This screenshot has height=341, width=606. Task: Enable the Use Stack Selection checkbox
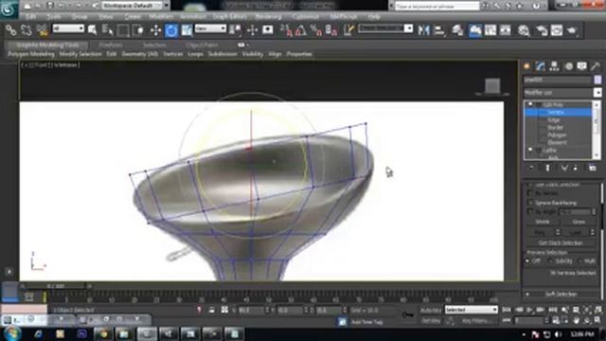point(530,185)
